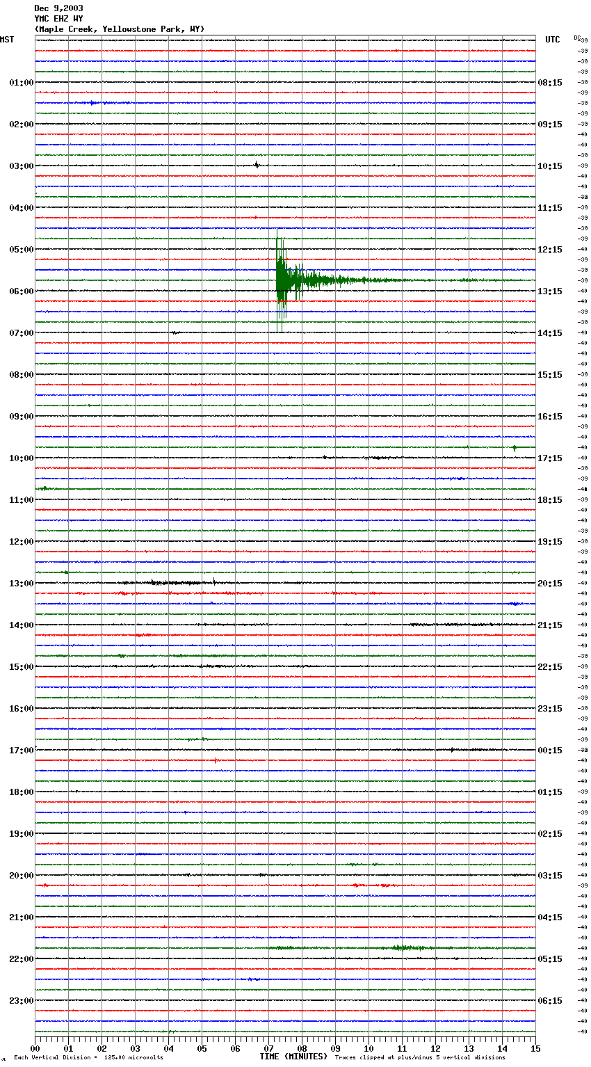Select the '05' minute axis tick label
This screenshot has width=591, height=1067.
point(202,1048)
